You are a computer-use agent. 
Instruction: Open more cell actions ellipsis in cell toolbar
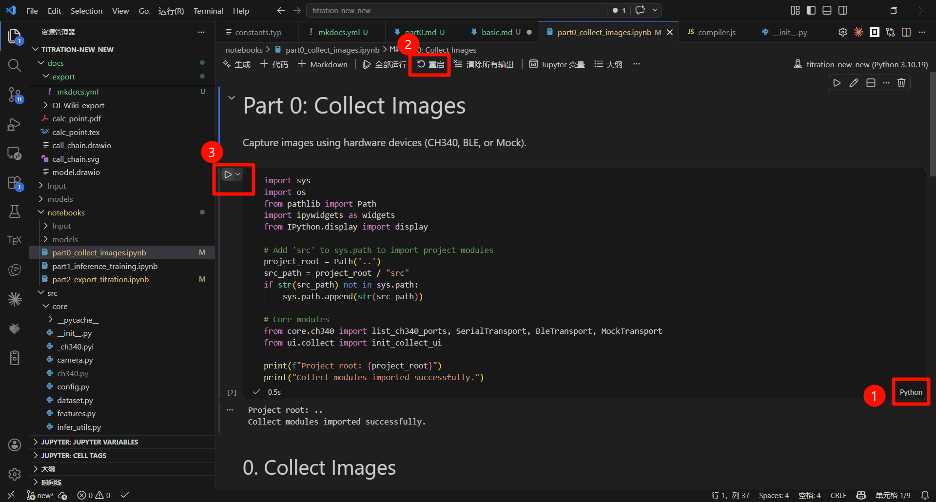886,83
